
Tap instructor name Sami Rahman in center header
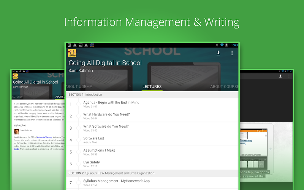(x=81, y=71)
